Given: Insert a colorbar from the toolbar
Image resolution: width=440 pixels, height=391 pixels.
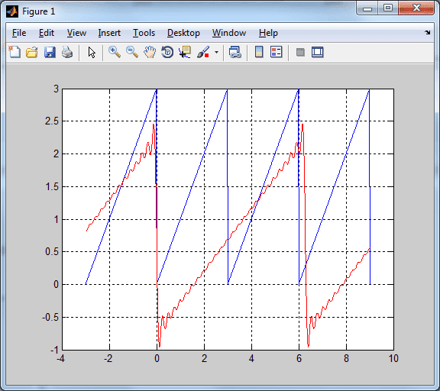Looking at the screenshot, I should point(259,52).
